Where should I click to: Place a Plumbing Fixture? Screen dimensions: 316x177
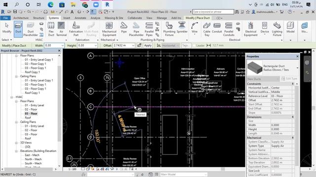click(x=169, y=29)
